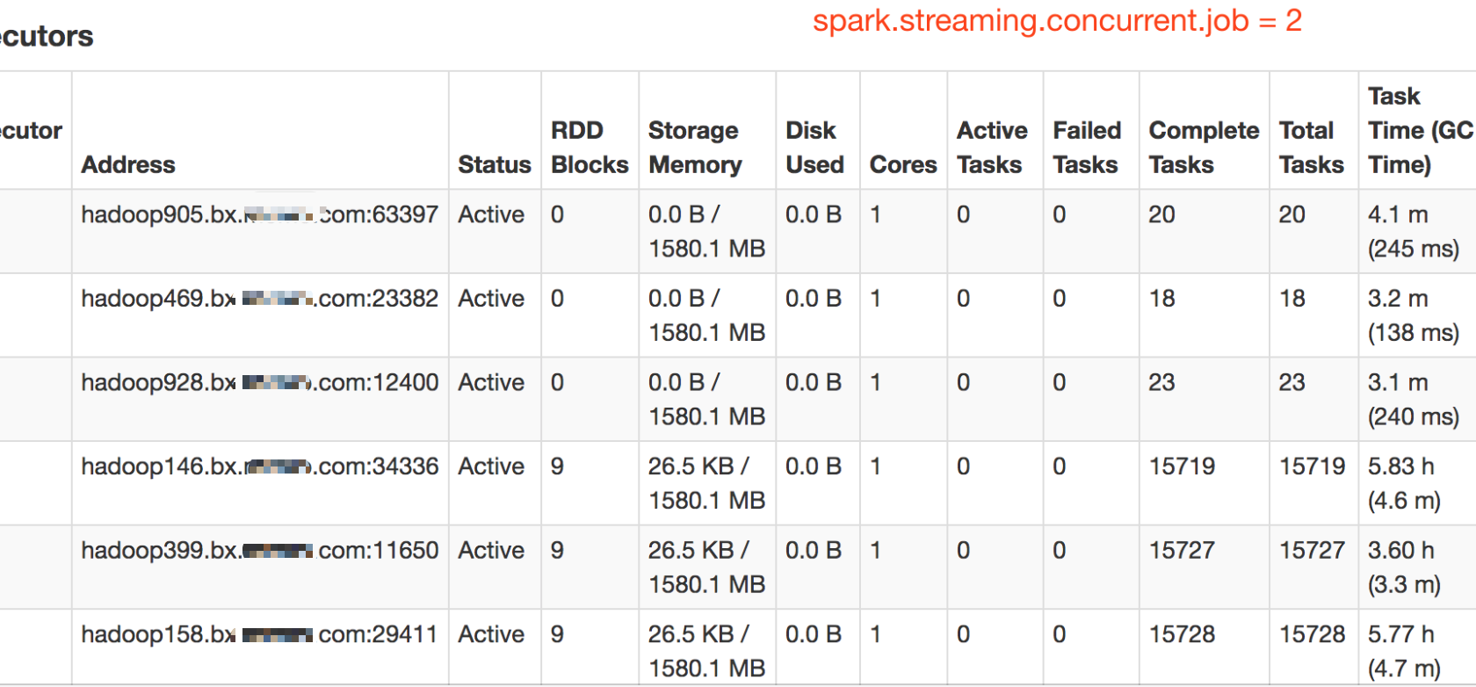Click the hadoop928 address with port 12400
This screenshot has width=1476, height=687.
(259, 382)
